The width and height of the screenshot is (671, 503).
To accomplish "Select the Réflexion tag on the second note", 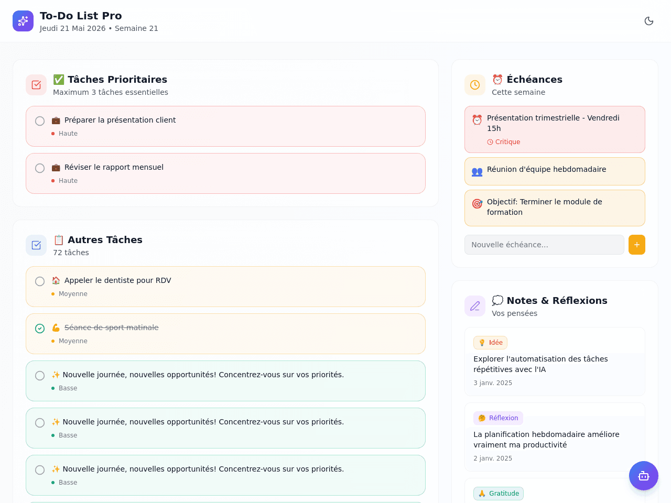I will 498,418.
